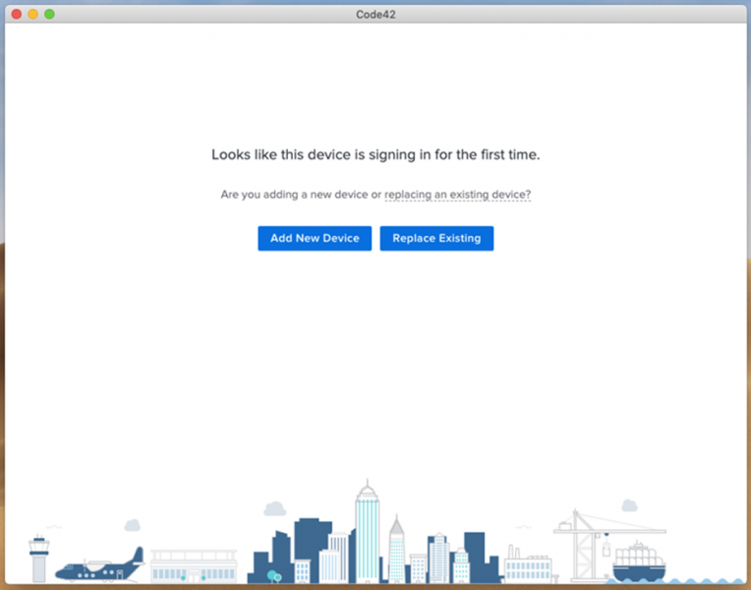Click the cloud left of the skyscraper
This screenshot has height=590, width=751.
coord(274,508)
